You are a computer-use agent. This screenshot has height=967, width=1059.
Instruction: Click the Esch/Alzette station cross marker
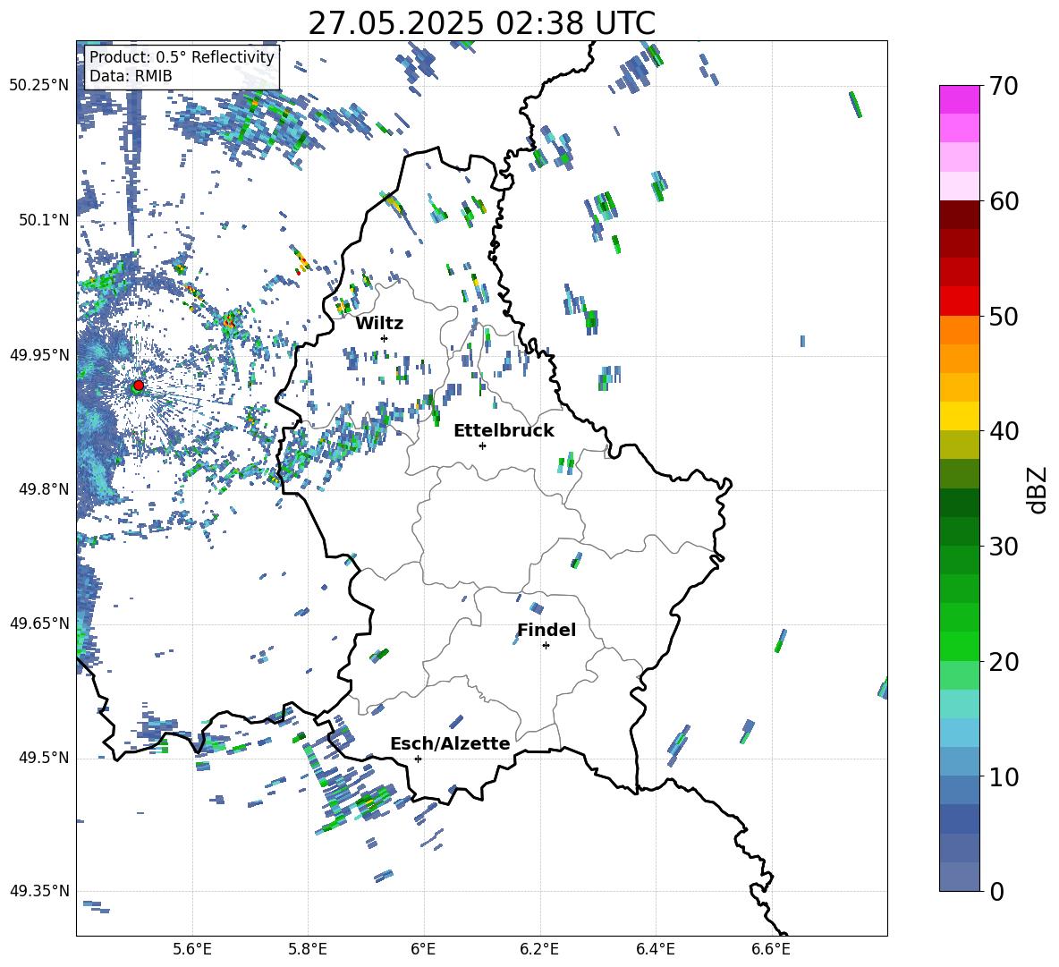tap(418, 759)
